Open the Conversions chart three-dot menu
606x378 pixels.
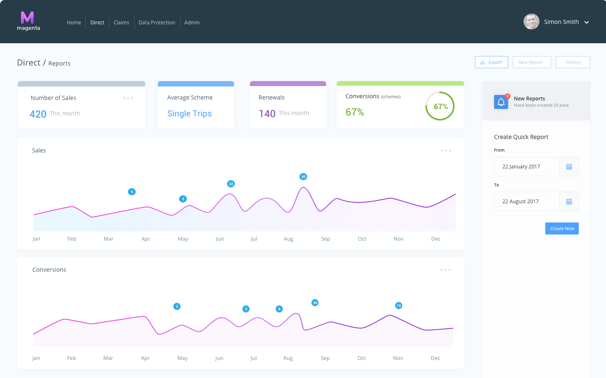pyautogui.click(x=445, y=270)
